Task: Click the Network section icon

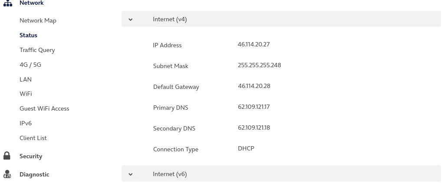Action: (7, 3)
